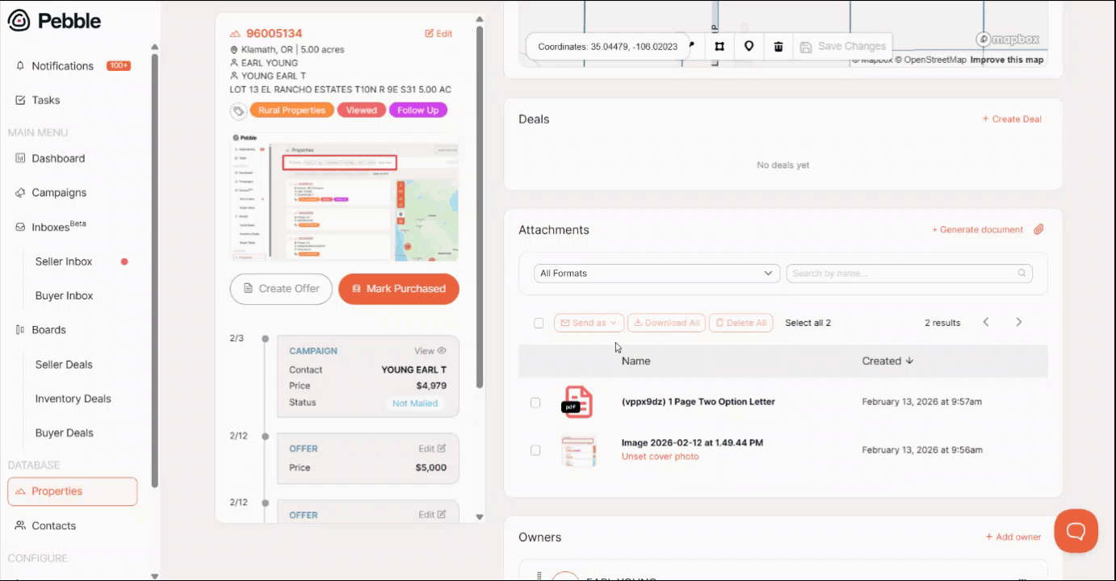
Task: Click the Notifications bell icon
Action: click(20, 66)
